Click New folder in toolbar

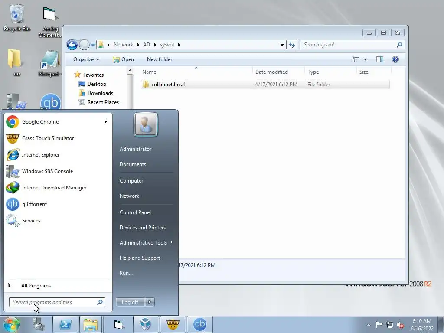160,59
